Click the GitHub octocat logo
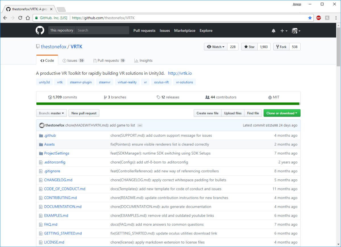This screenshot has width=341, height=247. coord(40,30)
